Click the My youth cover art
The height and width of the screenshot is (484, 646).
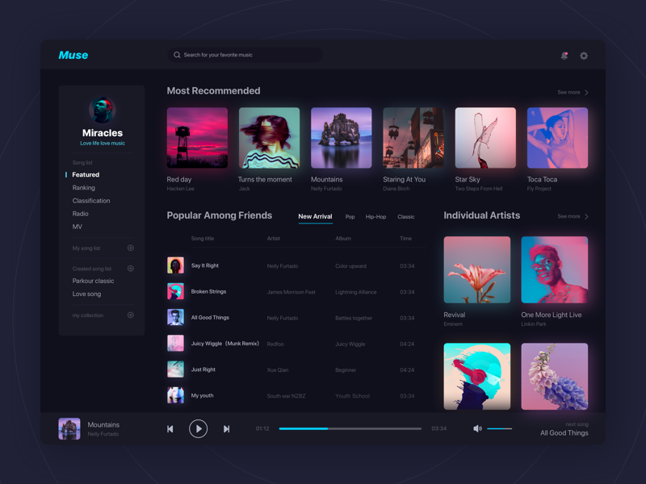click(175, 395)
